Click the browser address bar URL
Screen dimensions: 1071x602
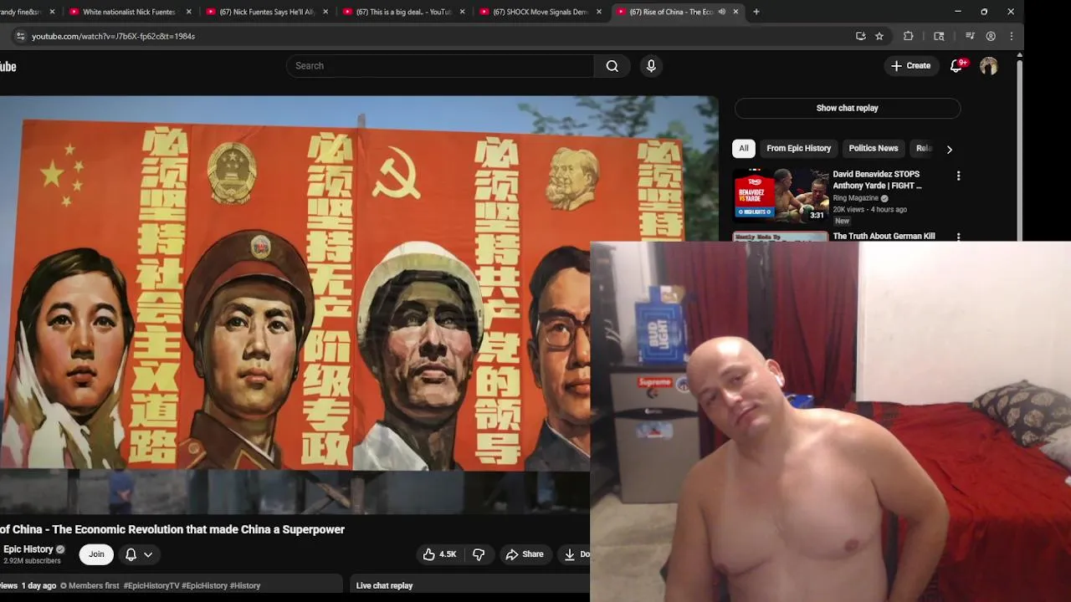coord(113,36)
